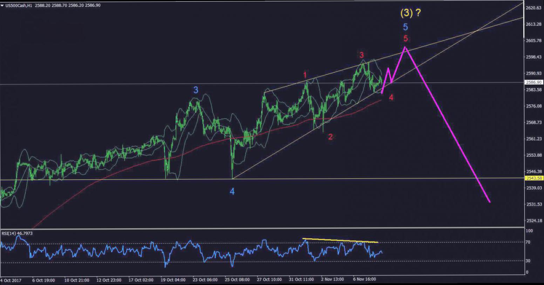Click the "4 Oct 2017" date label
Image resolution: width=544 pixels, height=285 pixels.
(11, 280)
